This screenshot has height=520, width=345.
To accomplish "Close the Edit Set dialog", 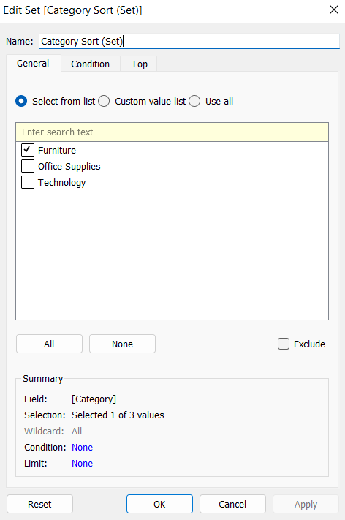I will [334, 10].
